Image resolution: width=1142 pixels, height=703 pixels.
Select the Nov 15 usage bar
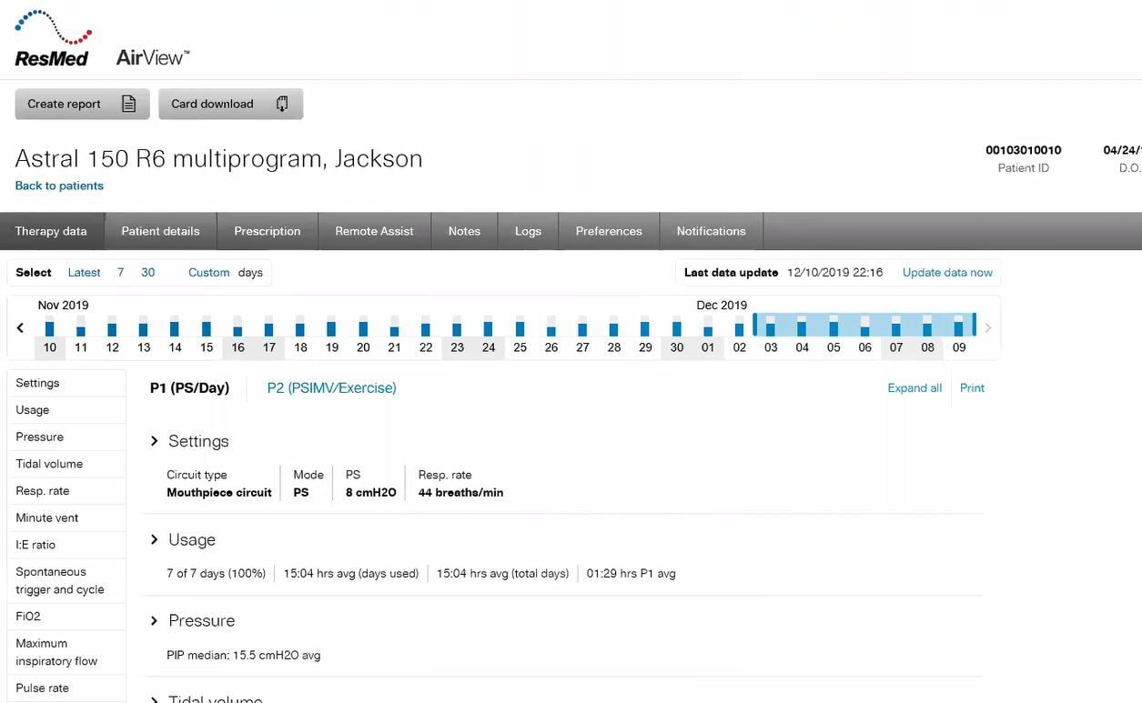[207, 328]
